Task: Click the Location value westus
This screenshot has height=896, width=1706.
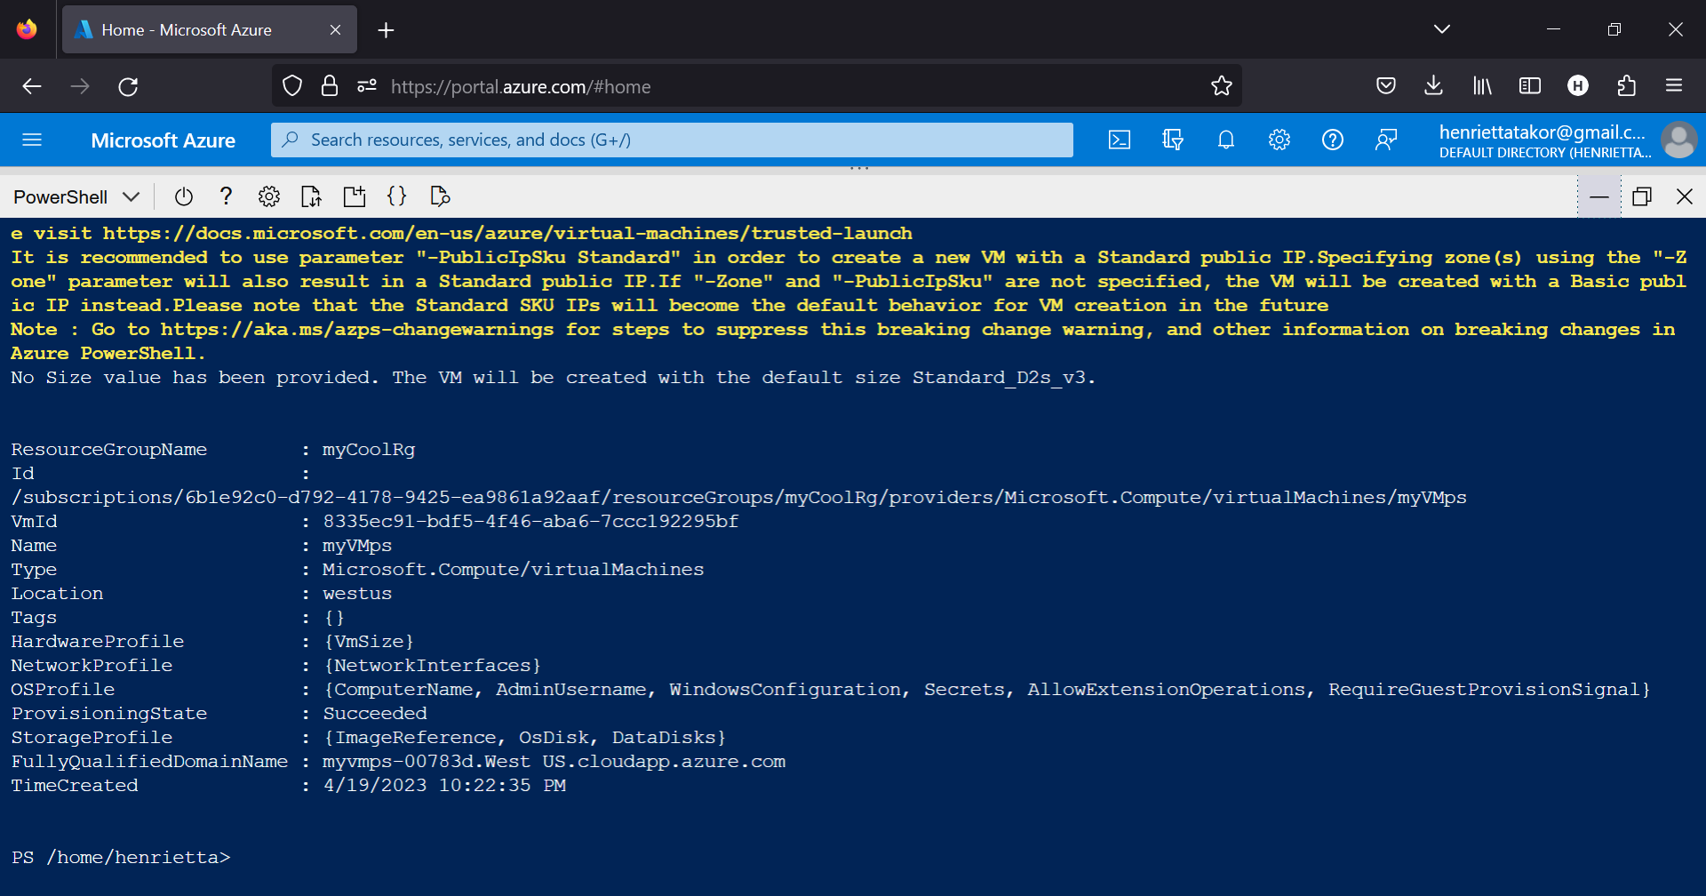Action: 357,594
